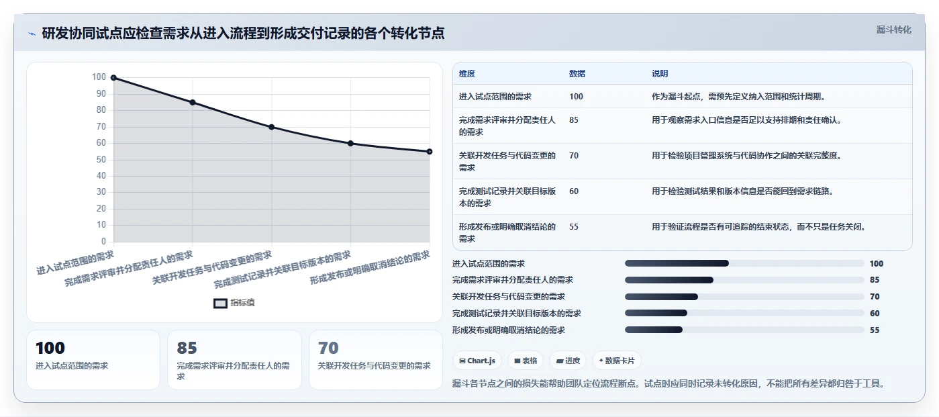Click description about 回到需求链路
This screenshot has height=417, width=939.
tap(743, 191)
